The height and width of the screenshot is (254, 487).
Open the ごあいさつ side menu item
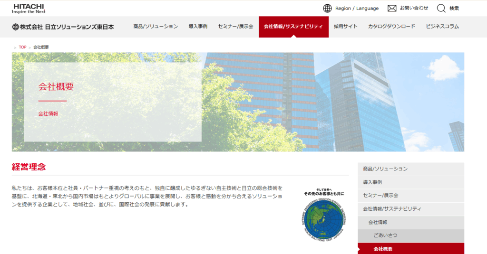(411, 235)
